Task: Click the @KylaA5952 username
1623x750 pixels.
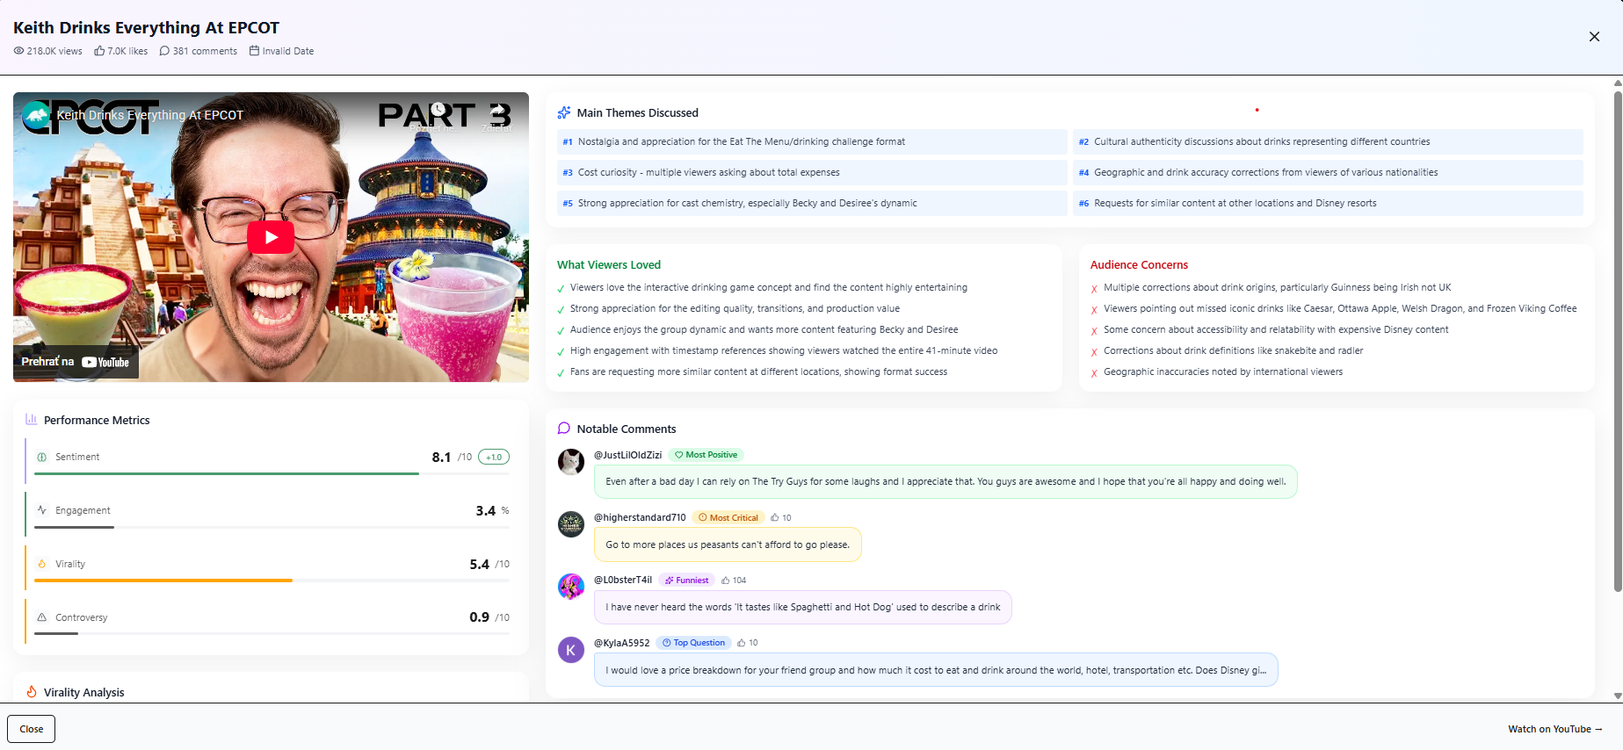Action: pyautogui.click(x=622, y=643)
